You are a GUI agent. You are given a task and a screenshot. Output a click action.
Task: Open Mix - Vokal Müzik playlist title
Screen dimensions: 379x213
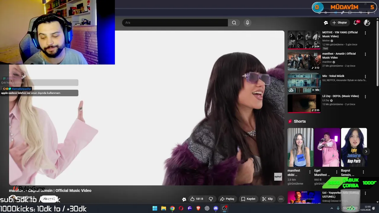pyautogui.click(x=333, y=76)
